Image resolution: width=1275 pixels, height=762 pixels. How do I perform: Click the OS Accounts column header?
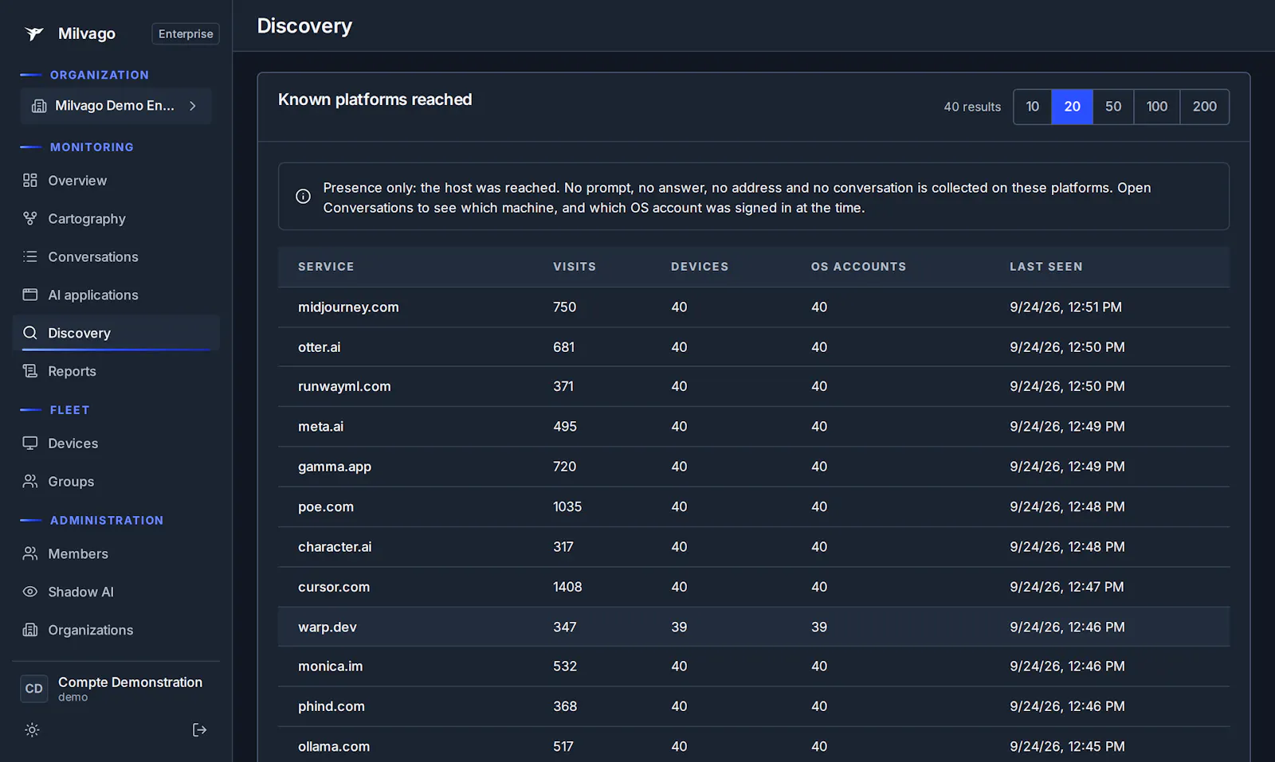point(858,267)
